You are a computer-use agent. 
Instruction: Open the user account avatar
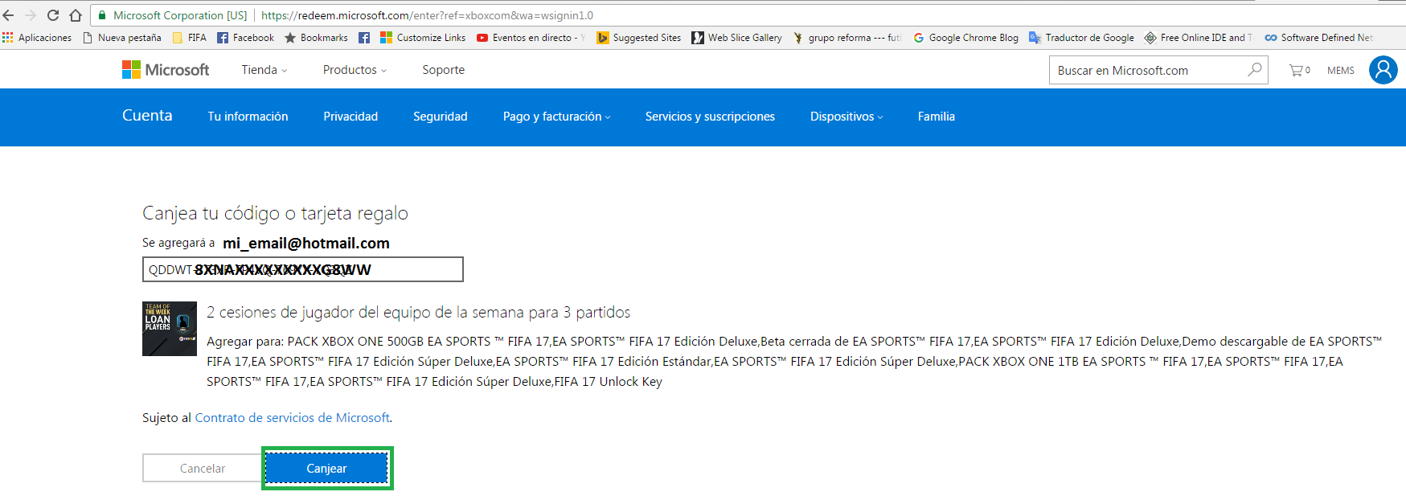[1383, 70]
